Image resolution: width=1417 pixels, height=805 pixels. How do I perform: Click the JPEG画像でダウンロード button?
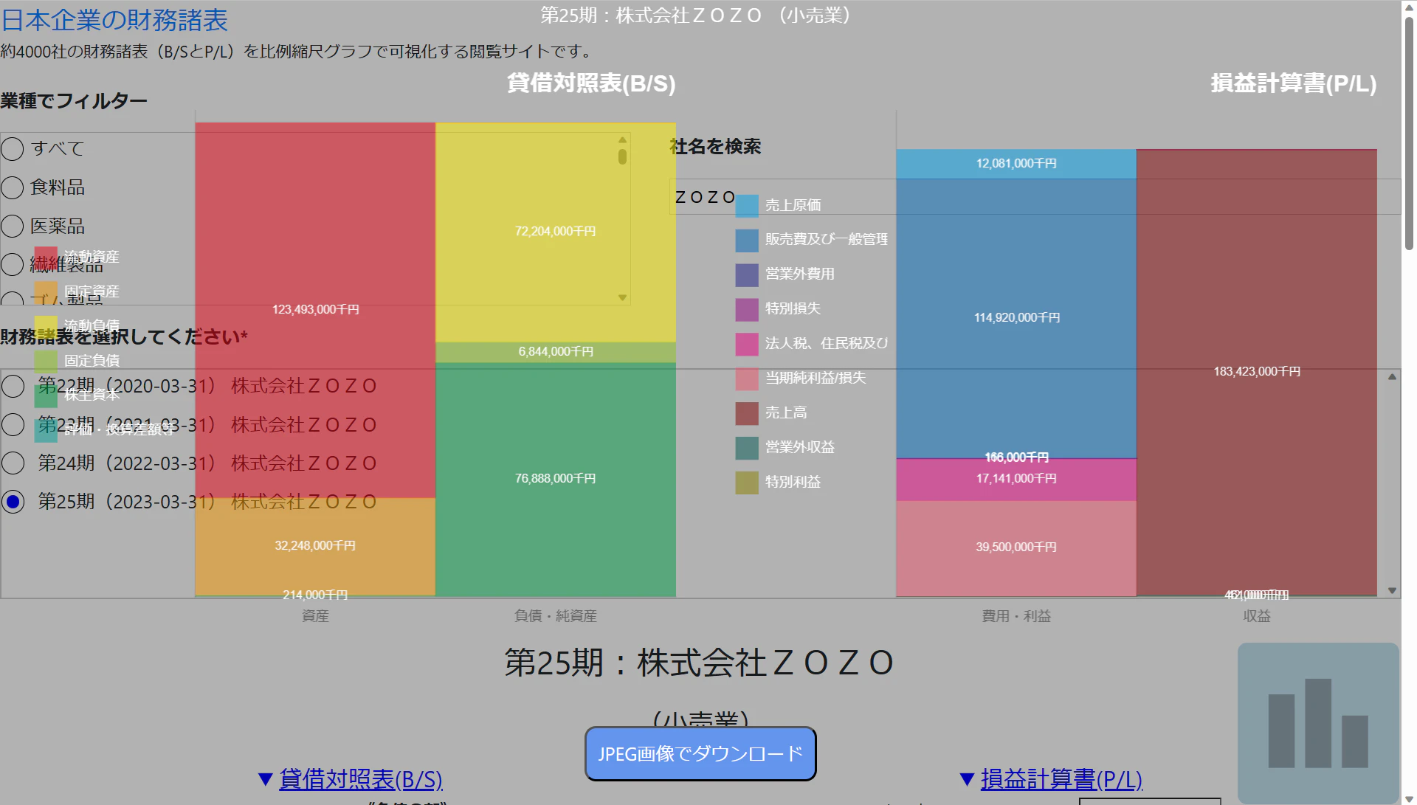point(700,753)
